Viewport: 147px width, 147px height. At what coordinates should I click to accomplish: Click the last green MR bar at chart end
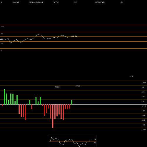click(72, 102)
